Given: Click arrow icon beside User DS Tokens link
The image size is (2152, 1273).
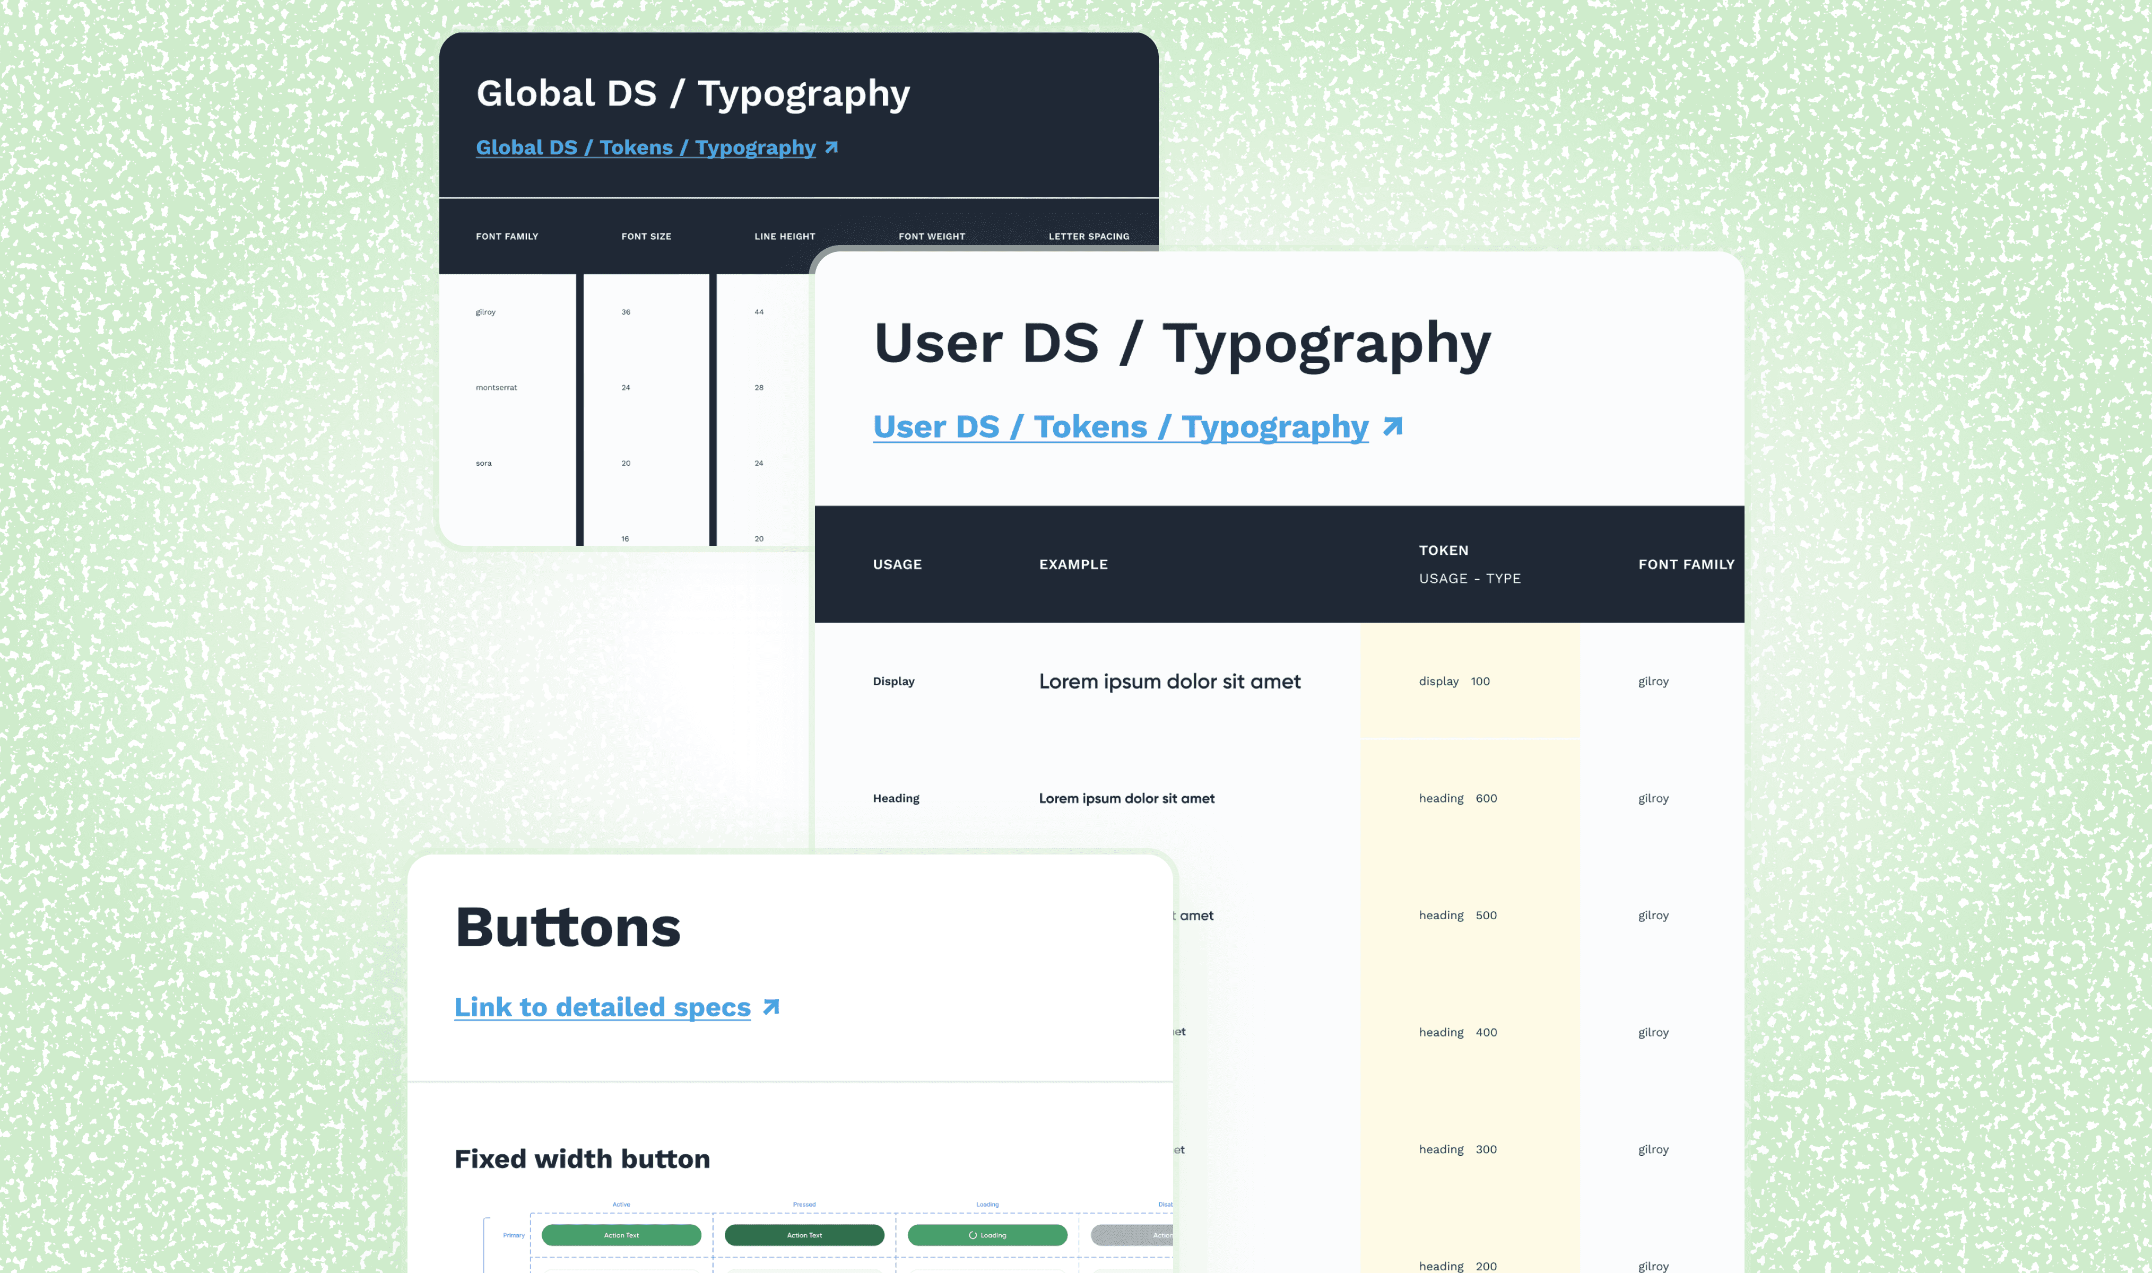Looking at the screenshot, I should coord(1393,426).
